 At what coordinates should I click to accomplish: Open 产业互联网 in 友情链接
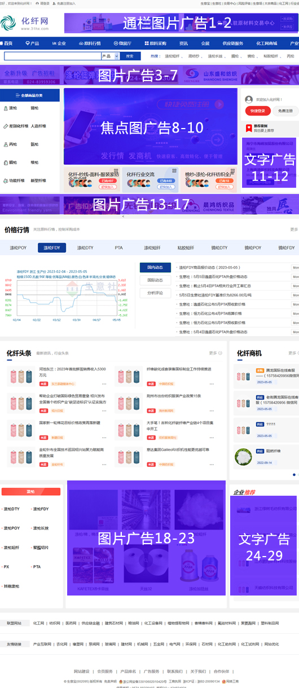(x=42, y=644)
